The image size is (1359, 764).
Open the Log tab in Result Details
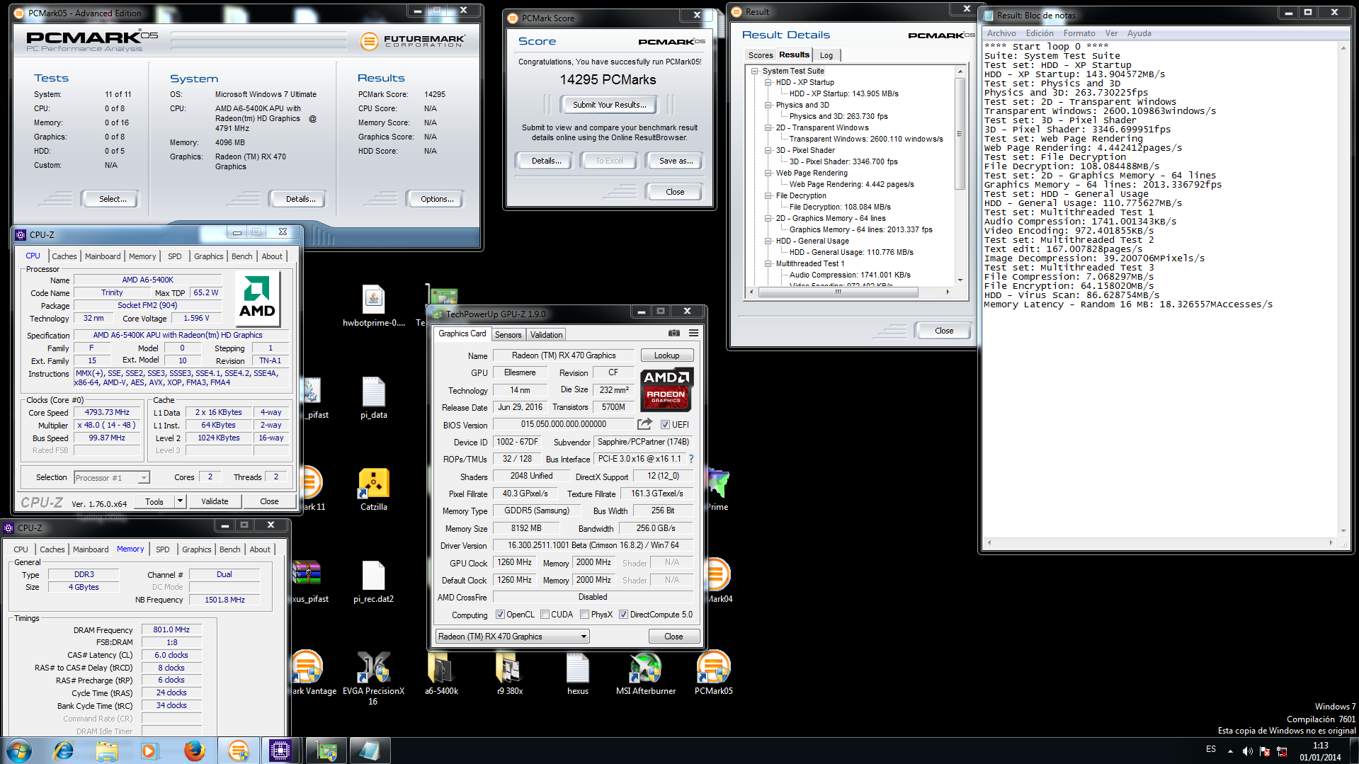pyautogui.click(x=826, y=55)
